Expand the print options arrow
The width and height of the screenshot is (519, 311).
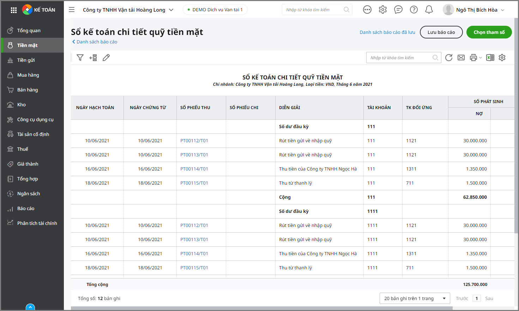tap(481, 58)
